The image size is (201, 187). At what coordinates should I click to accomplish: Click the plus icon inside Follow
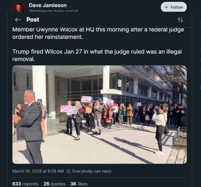[x=166, y=7]
